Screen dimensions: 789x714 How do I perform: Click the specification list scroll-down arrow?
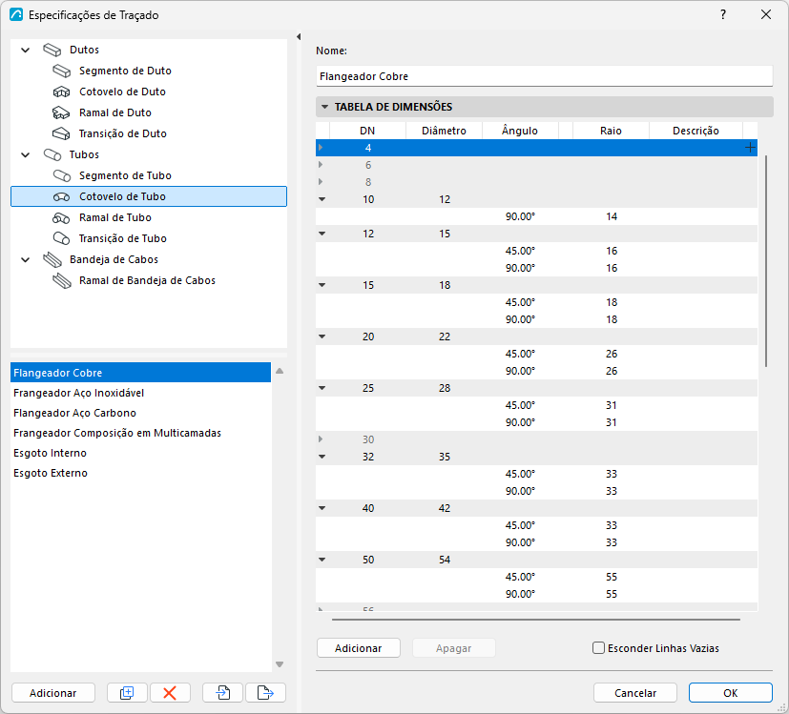pos(280,664)
